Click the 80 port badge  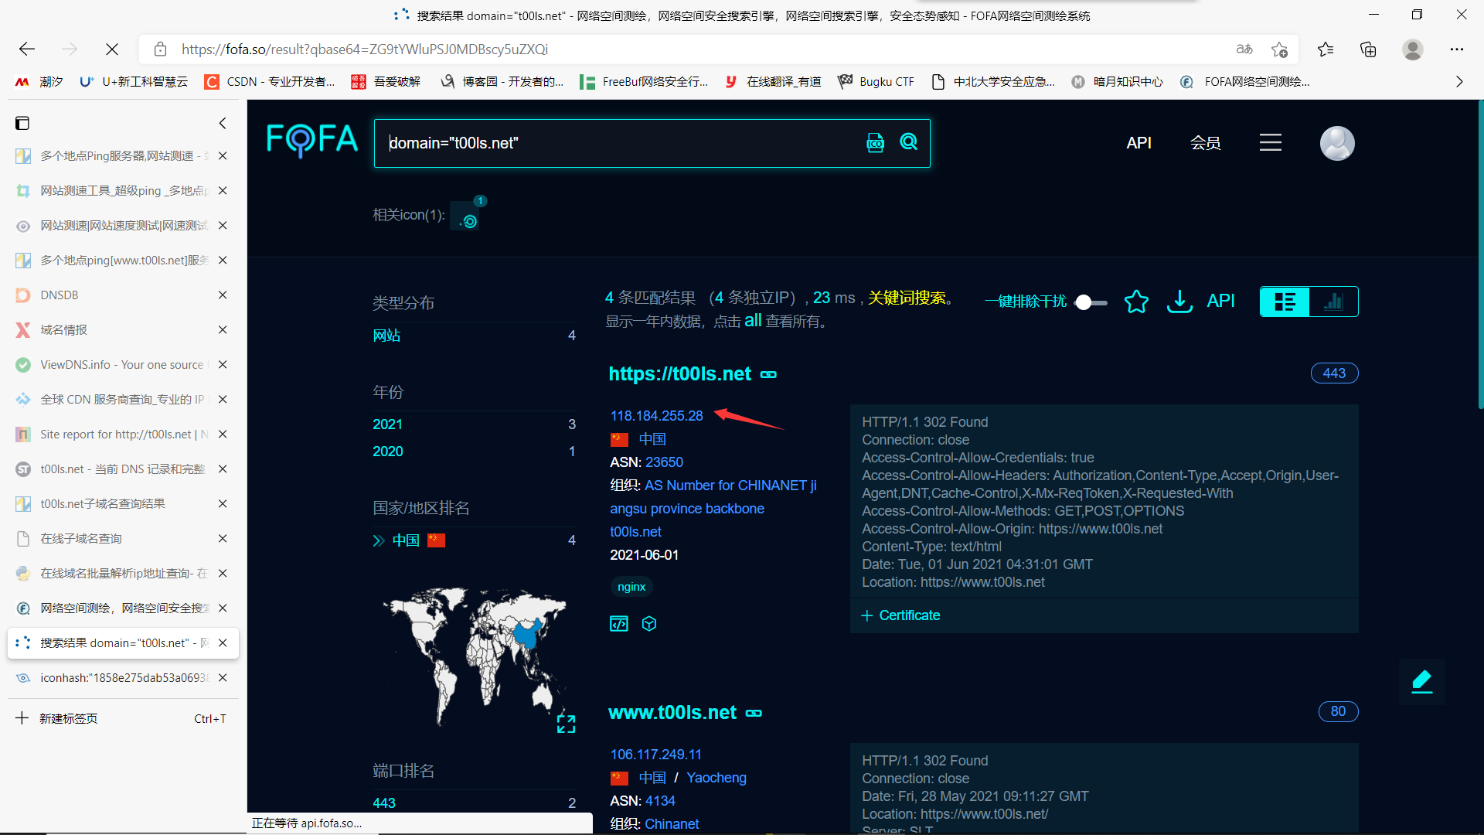(1338, 711)
